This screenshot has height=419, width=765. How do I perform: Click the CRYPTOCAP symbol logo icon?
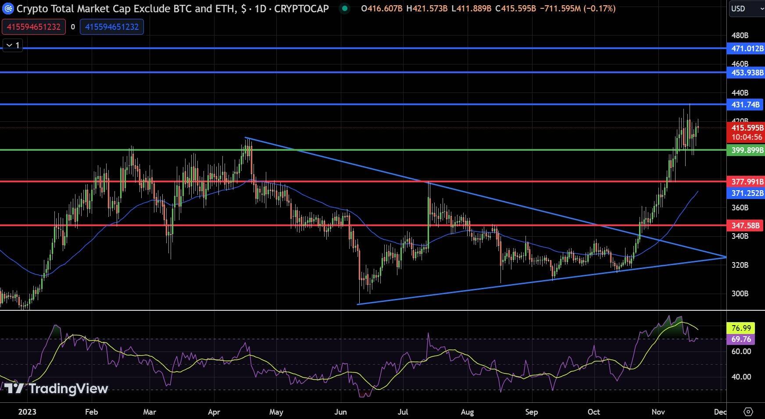point(8,8)
